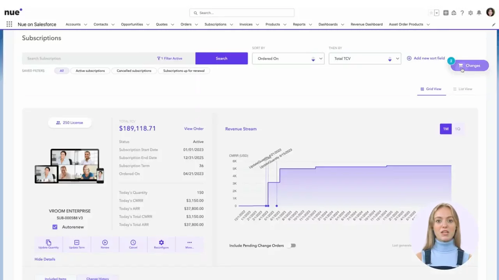Click the purple Search button
499x280 pixels.
coord(221,58)
